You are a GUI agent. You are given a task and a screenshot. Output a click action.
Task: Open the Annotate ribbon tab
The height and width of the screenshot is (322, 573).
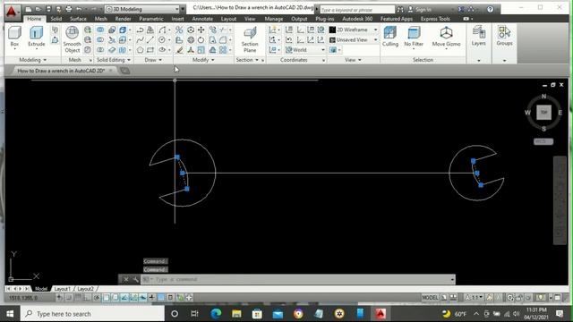click(202, 19)
